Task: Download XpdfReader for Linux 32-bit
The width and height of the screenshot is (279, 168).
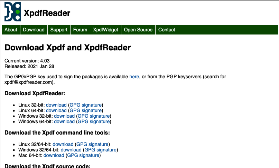Action: (x=56, y=105)
